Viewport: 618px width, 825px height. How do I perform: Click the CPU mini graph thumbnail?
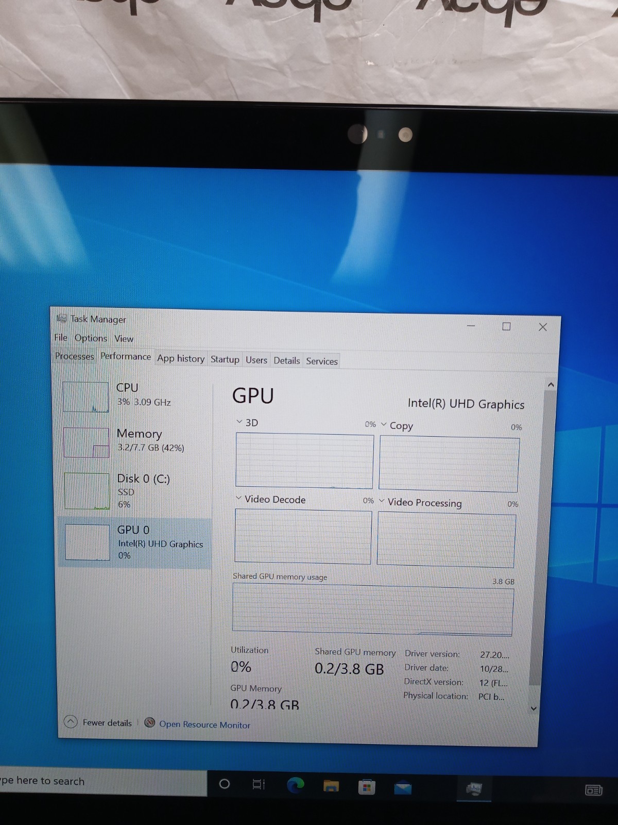85,397
